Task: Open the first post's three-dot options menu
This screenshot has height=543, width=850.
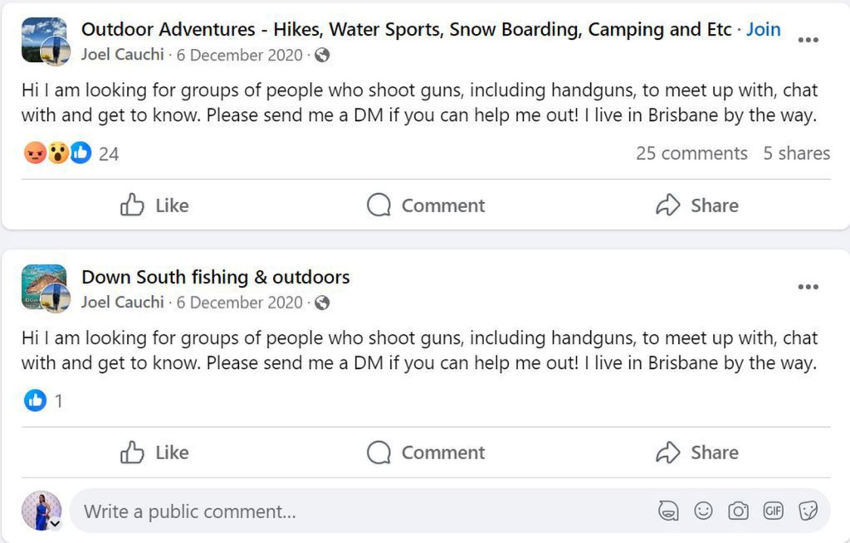Action: [808, 40]
